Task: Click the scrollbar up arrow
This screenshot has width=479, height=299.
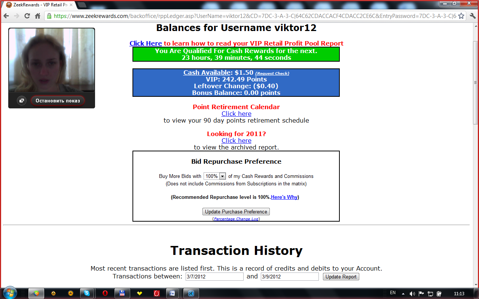Action: pyautogui.click(x=476, y=25)
